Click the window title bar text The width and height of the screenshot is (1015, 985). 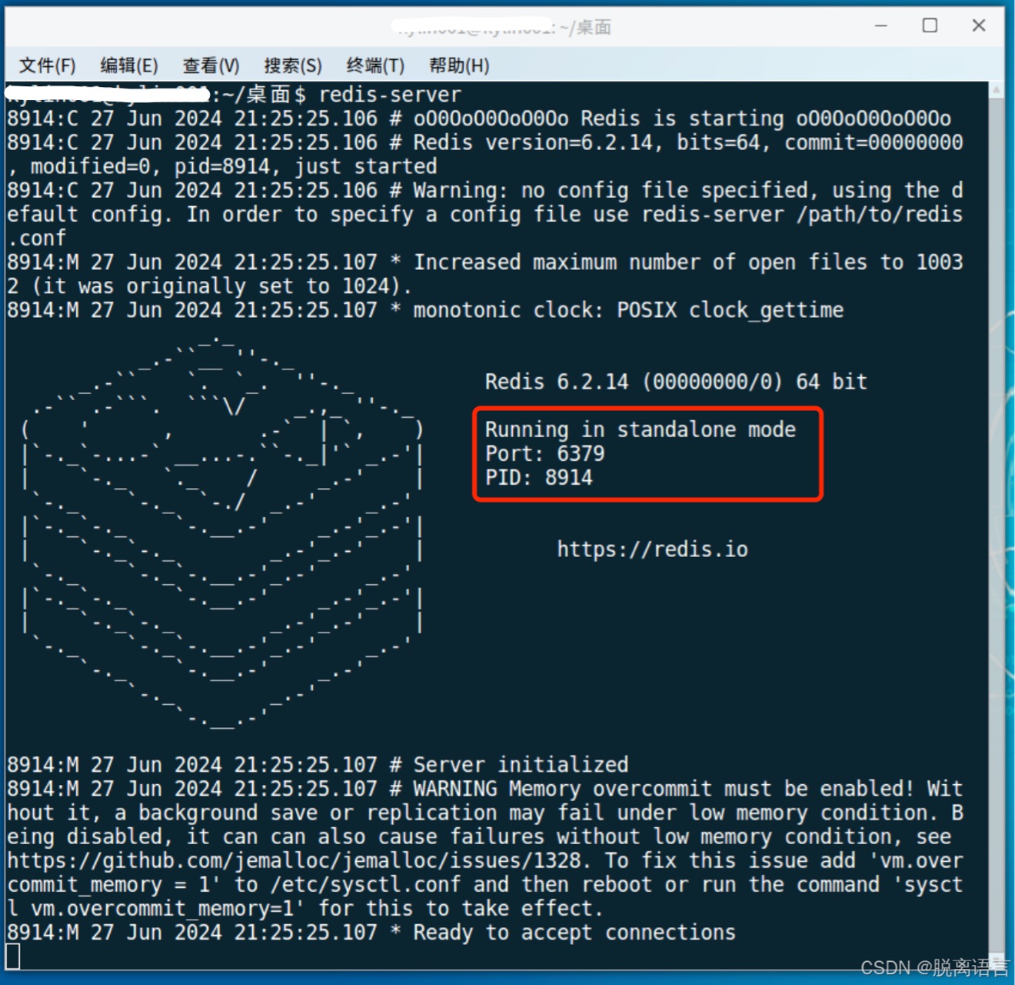point(504,27)
